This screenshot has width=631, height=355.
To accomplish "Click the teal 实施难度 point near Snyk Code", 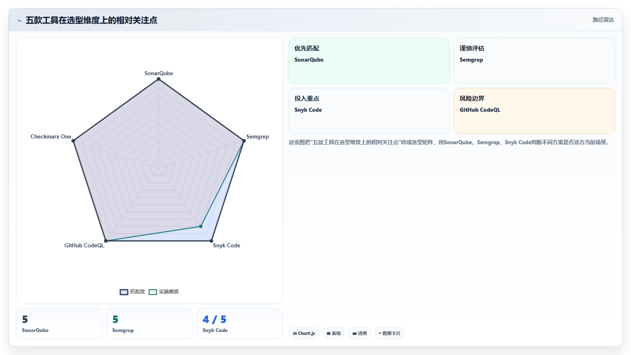I will click(201, 226).
